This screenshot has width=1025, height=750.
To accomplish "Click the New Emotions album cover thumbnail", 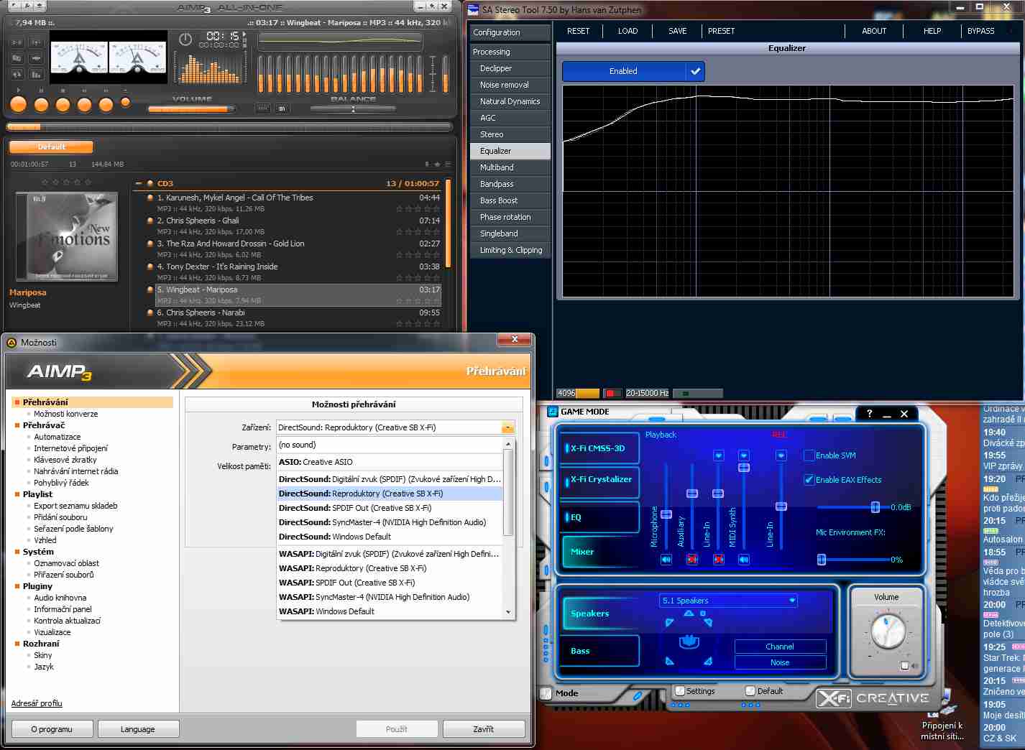I will click(66, 236).
